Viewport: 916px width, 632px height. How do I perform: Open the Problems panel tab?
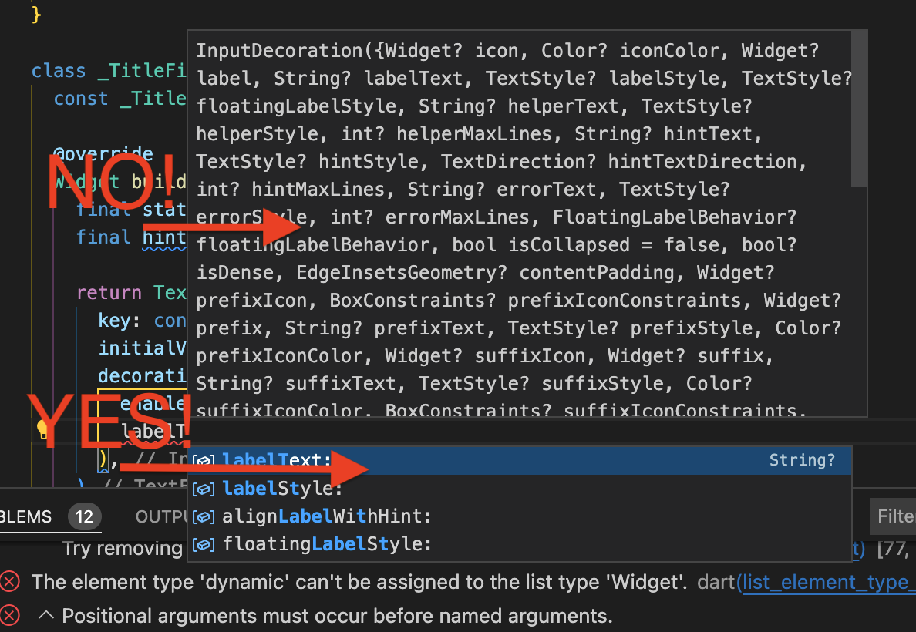tap(25, 517)
